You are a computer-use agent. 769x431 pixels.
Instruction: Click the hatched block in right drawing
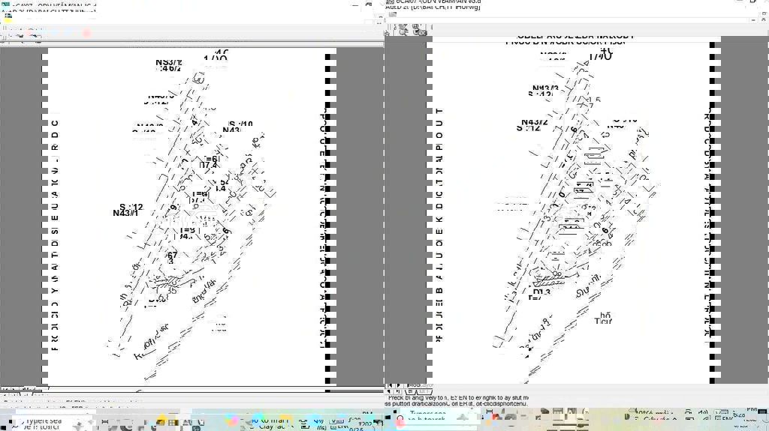click(x=550, y=280)
